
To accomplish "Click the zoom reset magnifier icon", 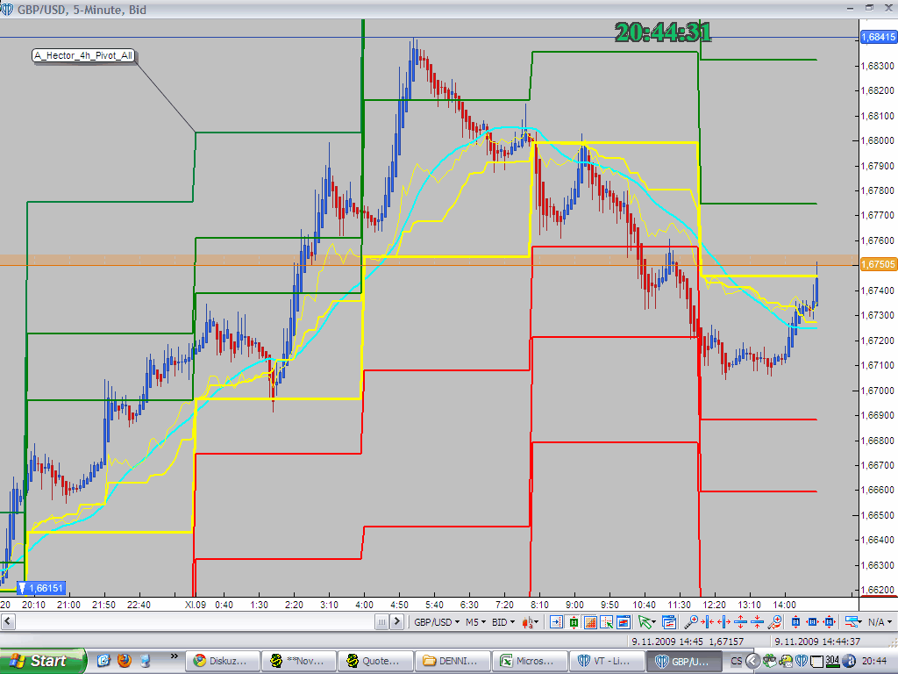I will (x=775, y=622).
